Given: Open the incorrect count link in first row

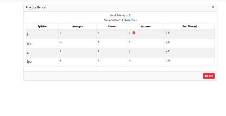Looking at the screenshot, I should point(129,33).
